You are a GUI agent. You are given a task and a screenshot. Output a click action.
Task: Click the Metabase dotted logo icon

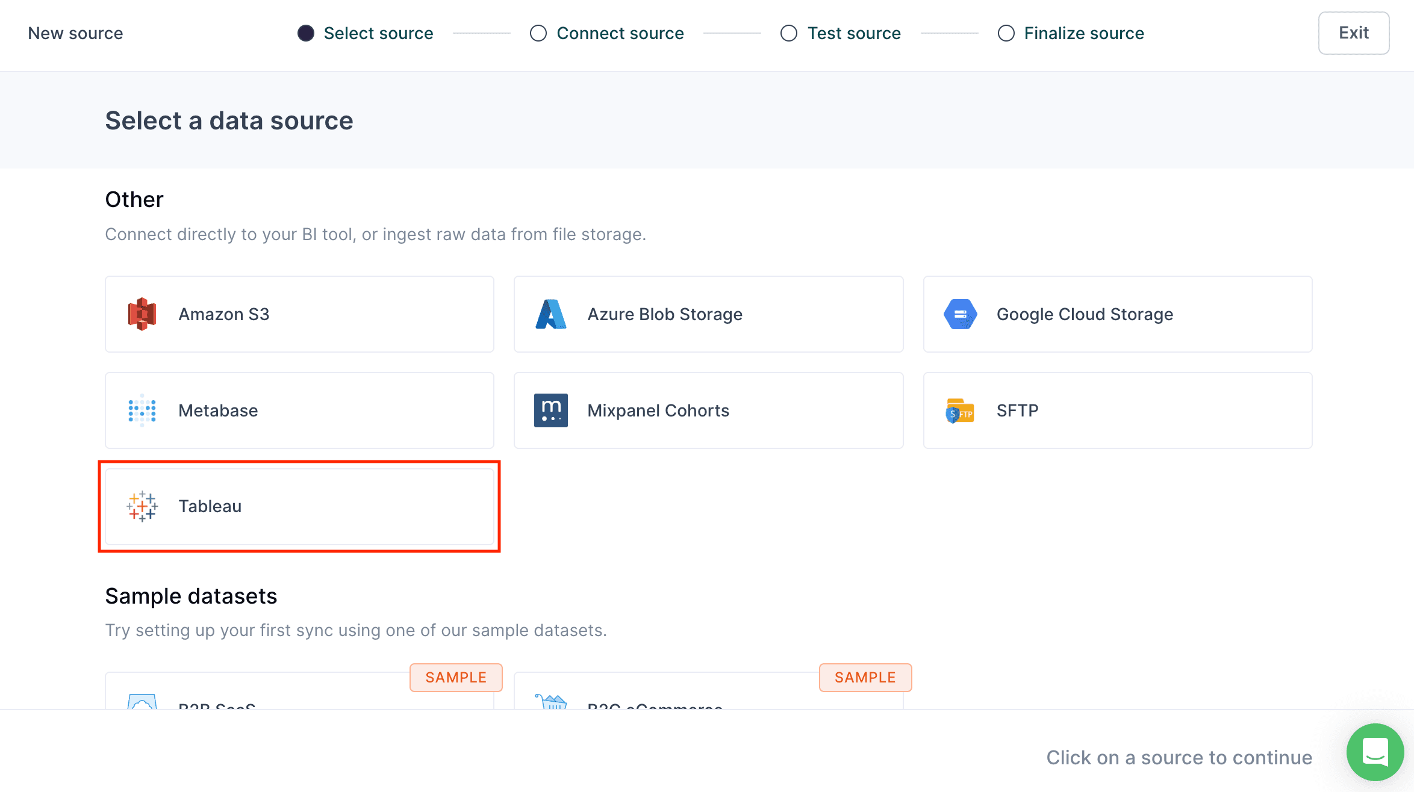pyautogui.click(x=142, y=410)
